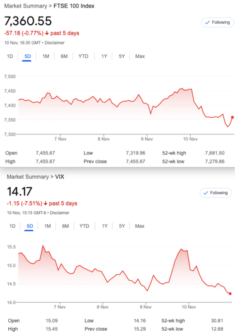Show FTSE 100 YTD view
Viewport: 235px width, 332px height.
click(x=83, y=56)
